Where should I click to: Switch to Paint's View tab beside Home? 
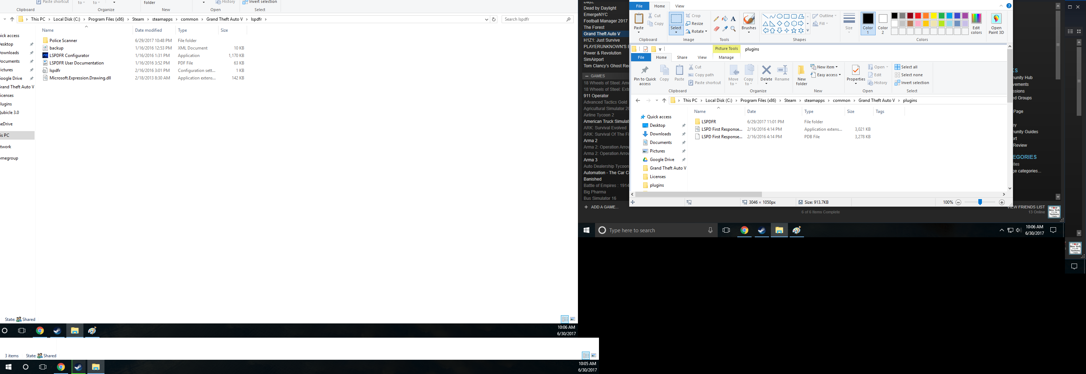coord(680,6)
